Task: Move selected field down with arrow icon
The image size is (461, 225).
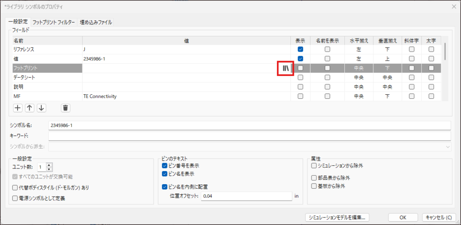Action: [41, 108]
